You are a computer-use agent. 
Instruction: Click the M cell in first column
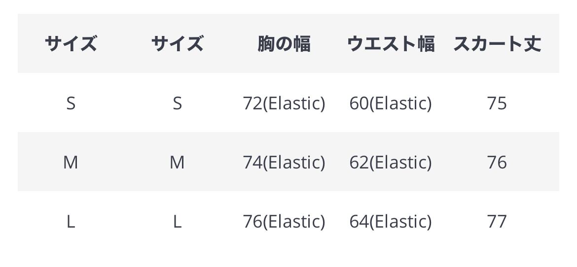point(71,162)
